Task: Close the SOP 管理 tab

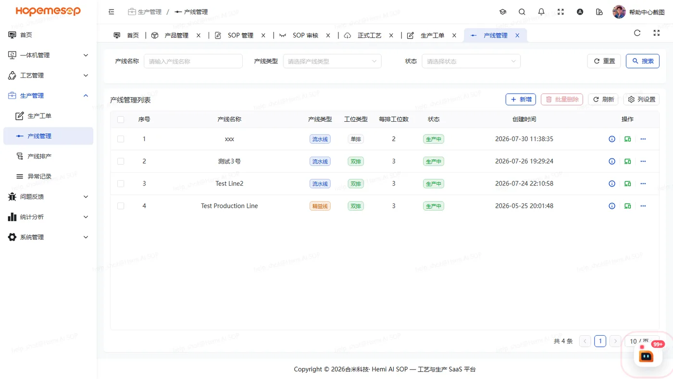Action: (263, 35)
